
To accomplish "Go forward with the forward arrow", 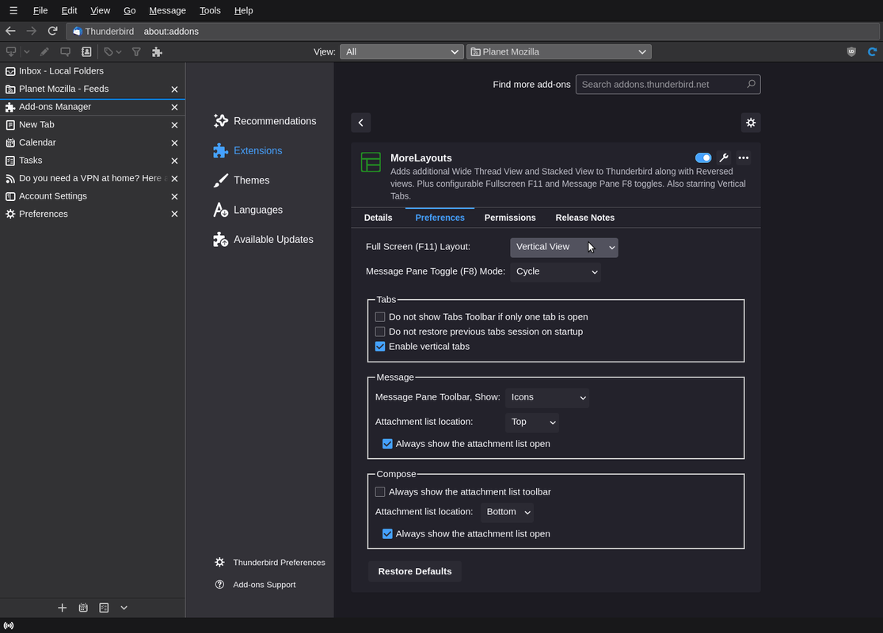I will tap(32, 31).
